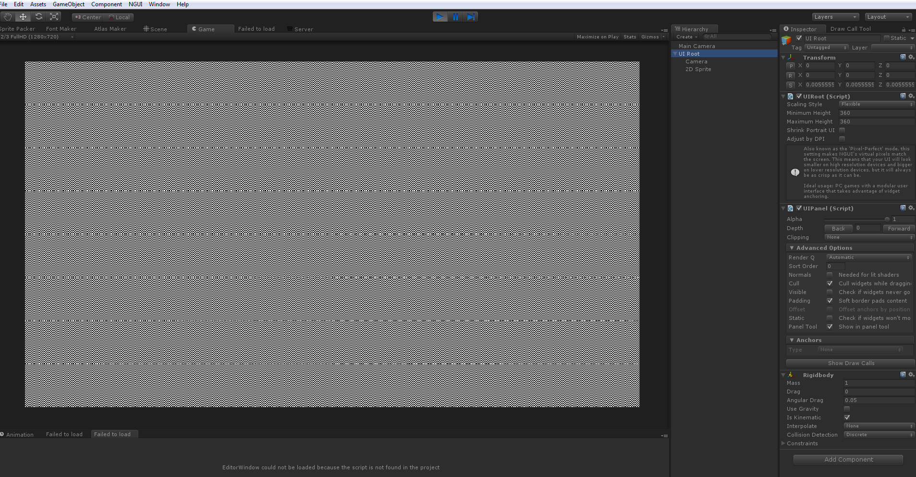Open the Collision Detection dropdown
The height and width of the screenshot is (477, 916).
[879, 435]
